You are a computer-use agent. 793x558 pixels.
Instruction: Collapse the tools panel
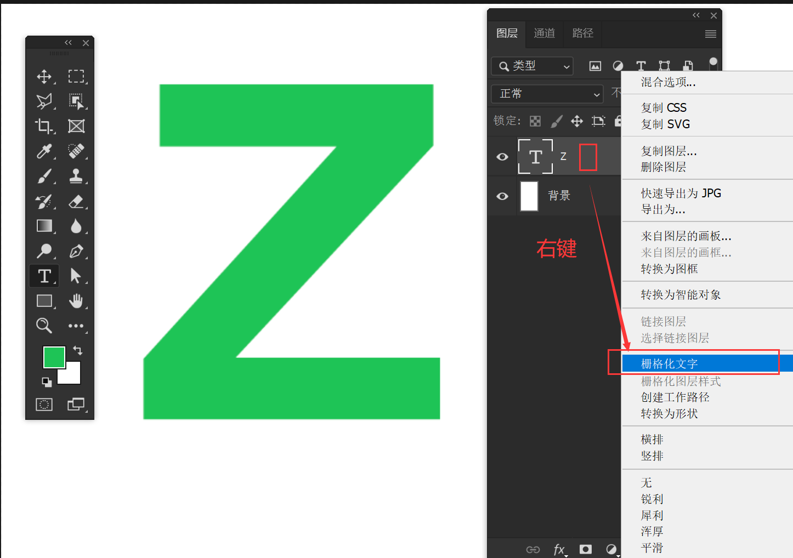click(68, 42)
